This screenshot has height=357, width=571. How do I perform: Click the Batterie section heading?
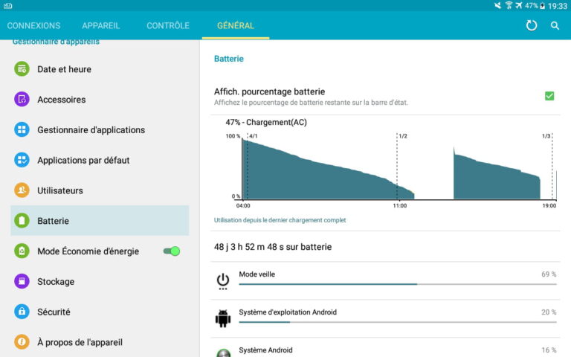tap(229, 59)
